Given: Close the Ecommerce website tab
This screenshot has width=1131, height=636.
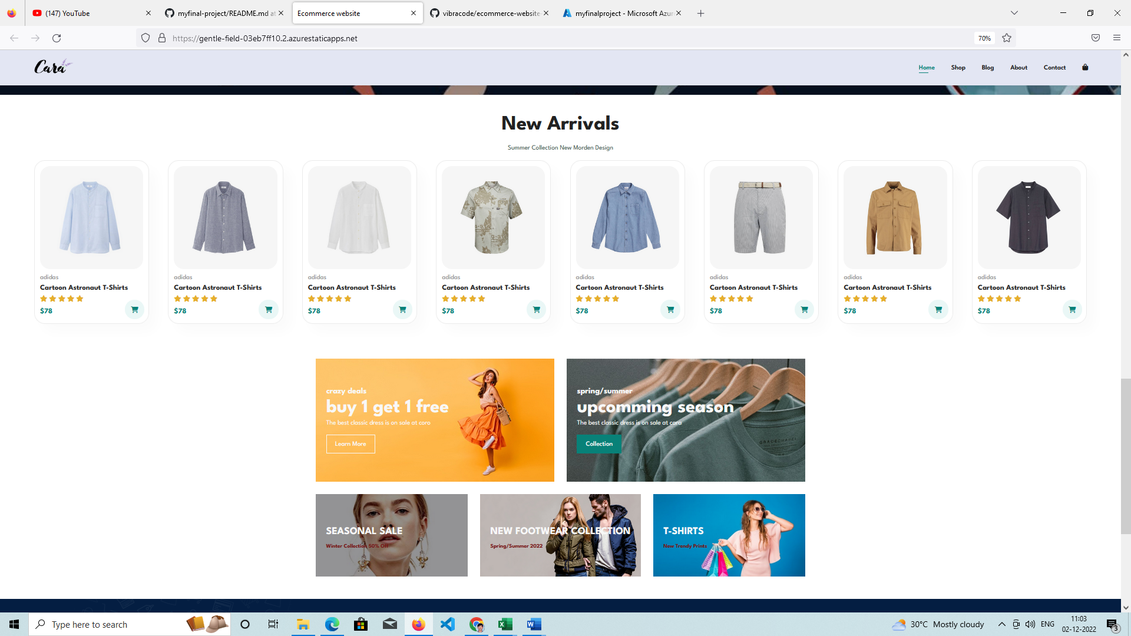Looking at the screenshot, I should click(x=414, y=13).
